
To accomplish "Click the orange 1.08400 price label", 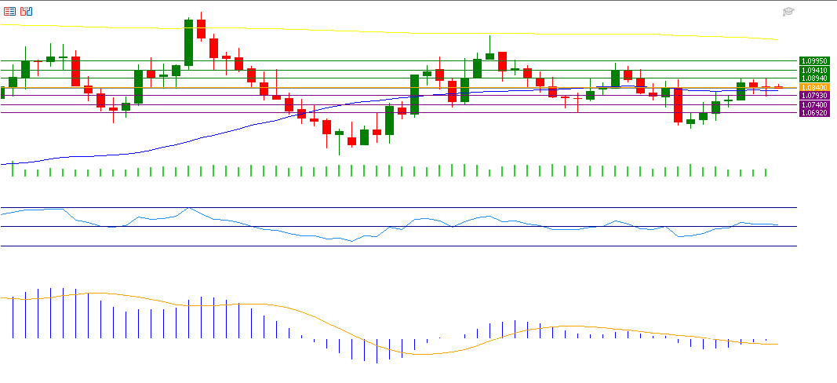I will pyautogui.click(x=813, y=87).
